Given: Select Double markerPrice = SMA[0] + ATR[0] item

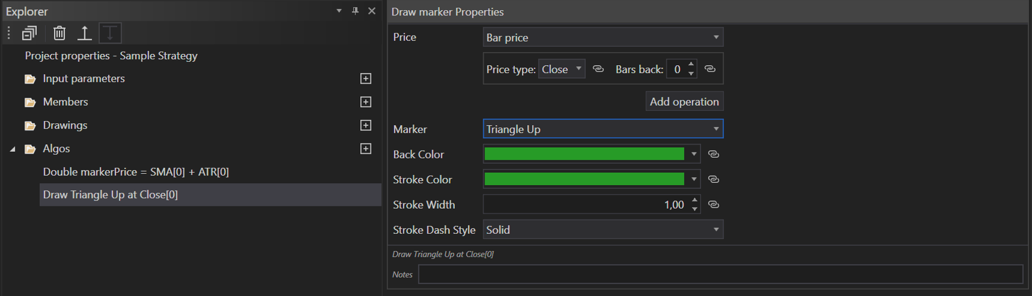Looking at the screenshot, I should pyautogui.click(x=136, y=172).
